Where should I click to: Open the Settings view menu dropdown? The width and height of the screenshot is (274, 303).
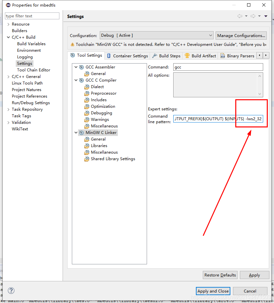tap(266, 16)
